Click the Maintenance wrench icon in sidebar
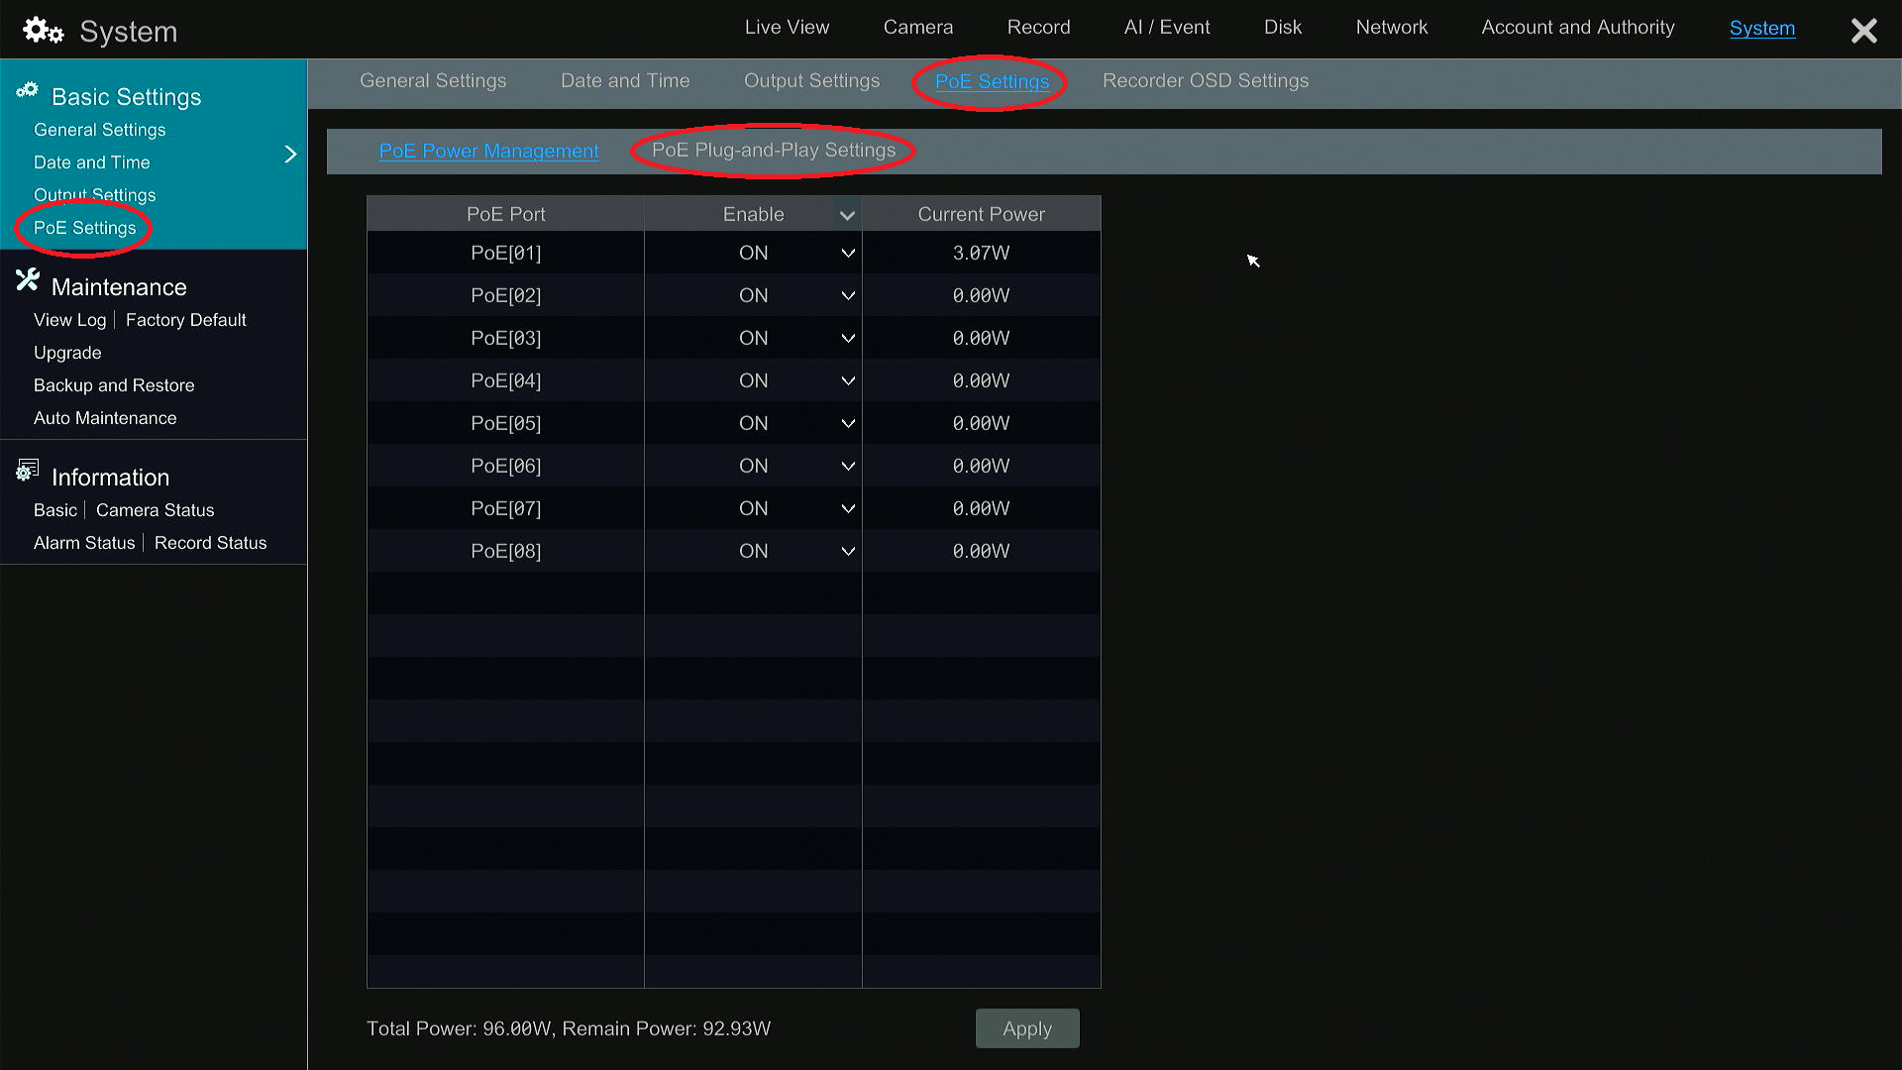1902x1070 pixels. point(27,281)
